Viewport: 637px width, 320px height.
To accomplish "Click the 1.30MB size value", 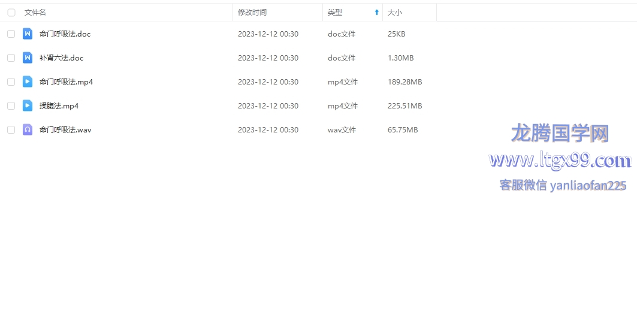I will coord(400,58).
